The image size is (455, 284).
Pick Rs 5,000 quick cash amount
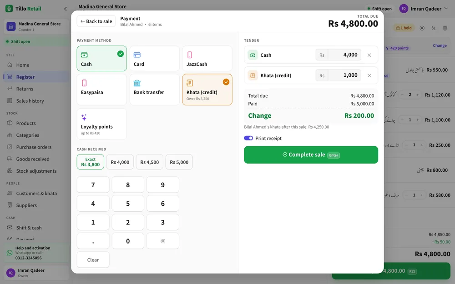coord(179,162)
